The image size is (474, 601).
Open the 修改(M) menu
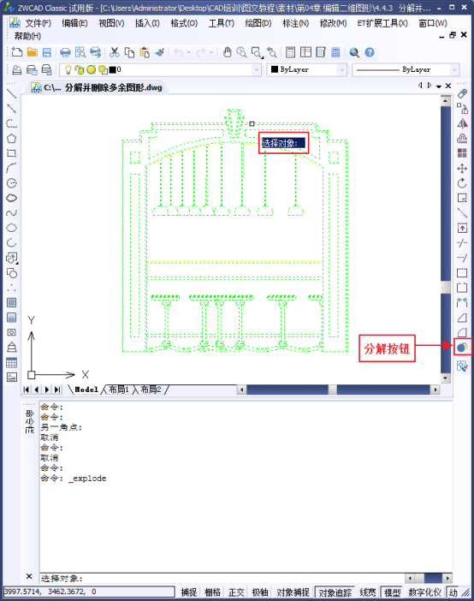[x=333, y=23]
